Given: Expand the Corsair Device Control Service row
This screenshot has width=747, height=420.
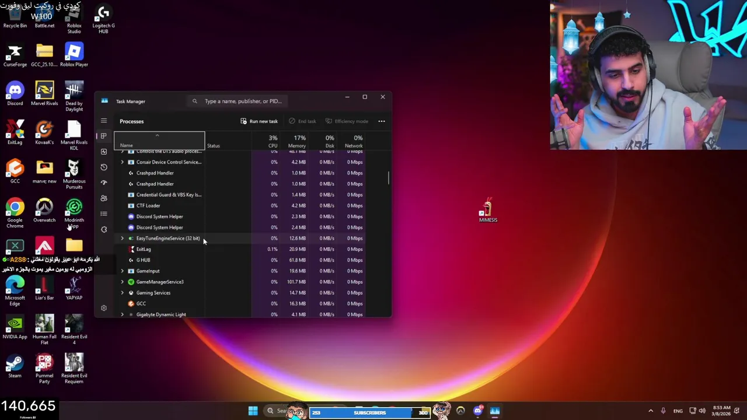Looking at the screenshot, I should tap(123, 162).
